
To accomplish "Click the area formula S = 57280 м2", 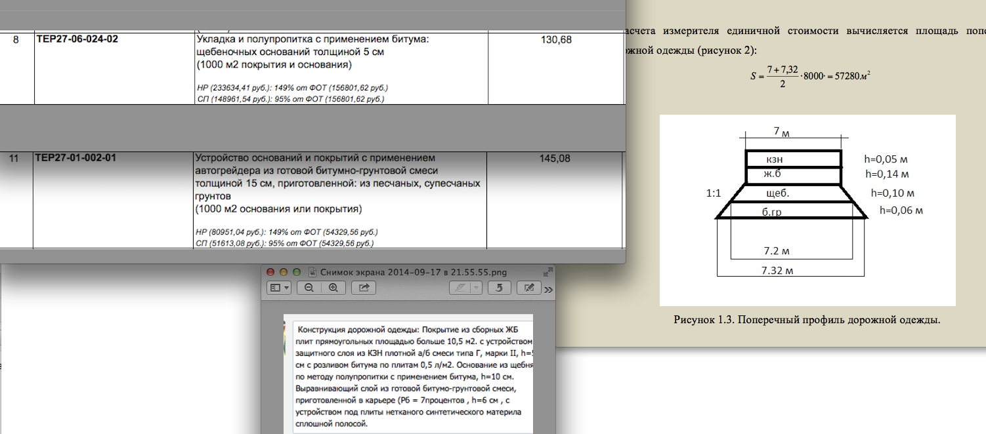I will pos(811,76).
